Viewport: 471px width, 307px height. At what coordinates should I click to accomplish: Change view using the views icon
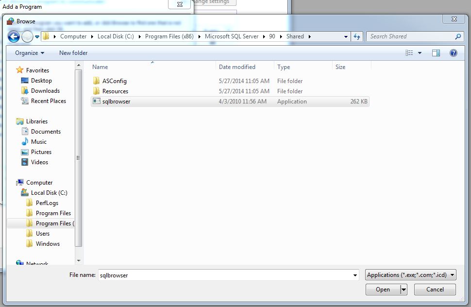(409, 53)
